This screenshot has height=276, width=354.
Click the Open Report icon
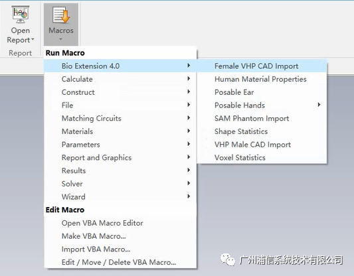pos(21,15)
